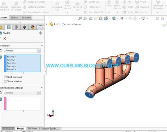Adjust shell thickness spinner arrows
The image size is (167, 132).
point(39,51)
